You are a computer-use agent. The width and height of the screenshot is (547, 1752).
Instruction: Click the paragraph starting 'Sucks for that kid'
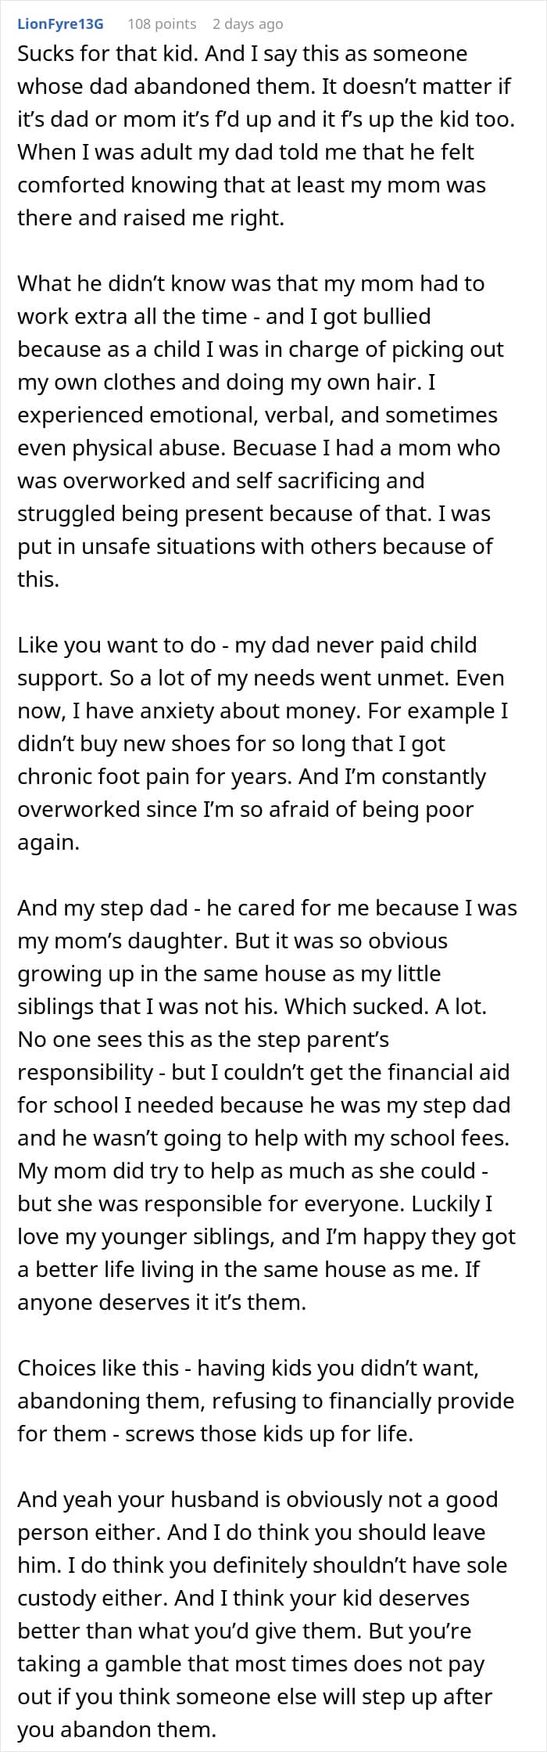click(x=258, y=135)
